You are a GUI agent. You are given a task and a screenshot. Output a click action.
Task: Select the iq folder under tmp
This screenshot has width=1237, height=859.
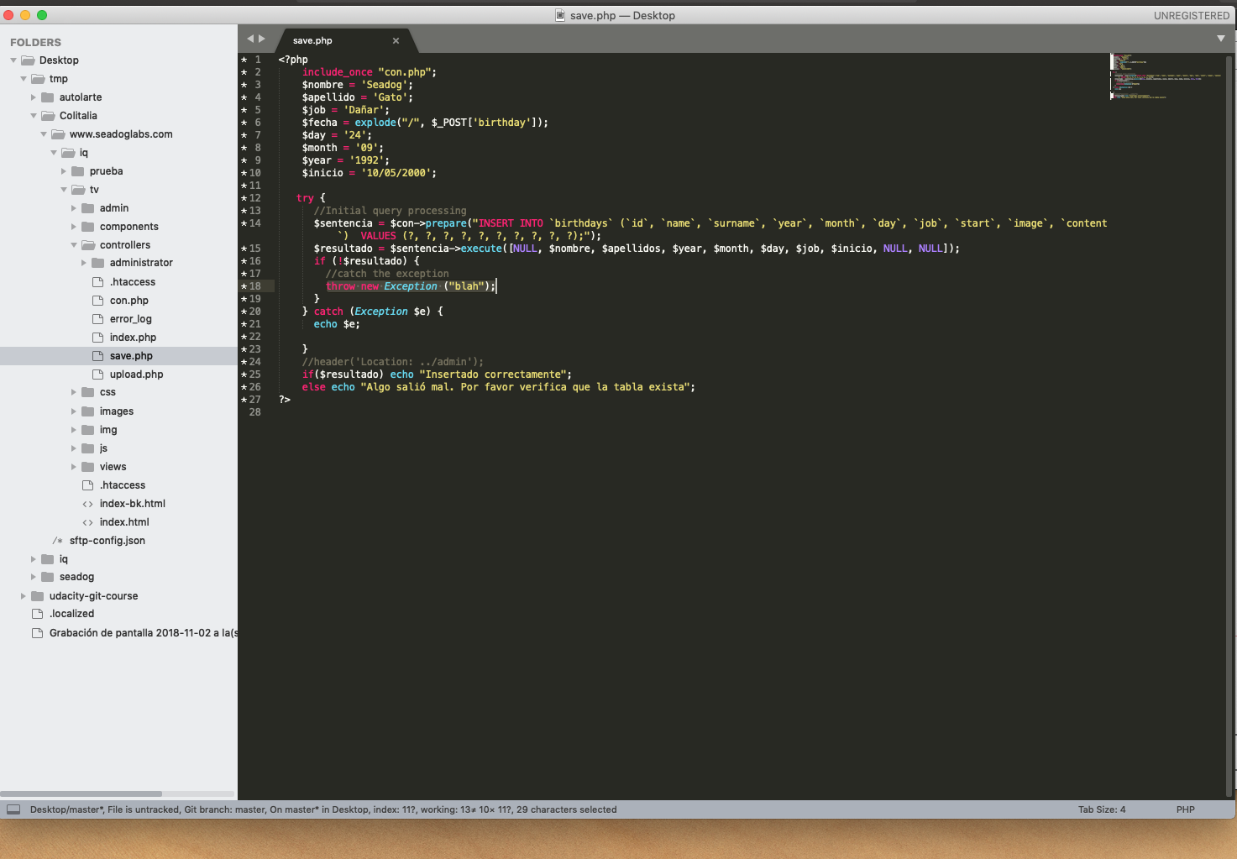63,559
